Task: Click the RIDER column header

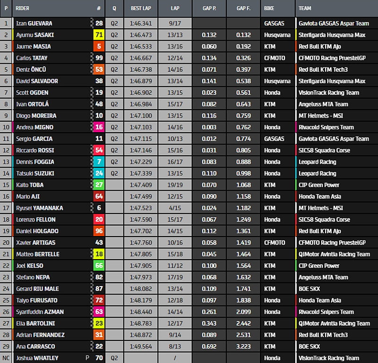Action: 23,8
